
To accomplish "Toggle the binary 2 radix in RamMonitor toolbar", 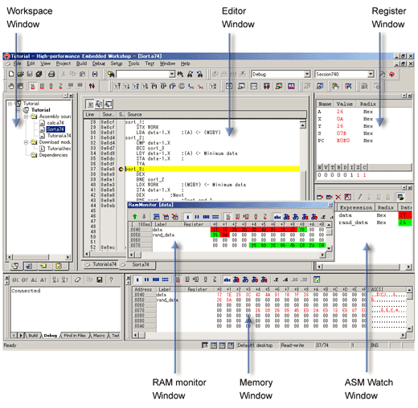I will [x=265, y=217].
